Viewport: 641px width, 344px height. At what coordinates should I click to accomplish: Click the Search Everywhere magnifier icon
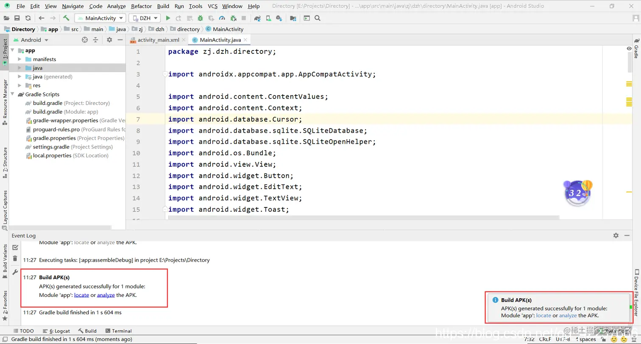point(318,18)
